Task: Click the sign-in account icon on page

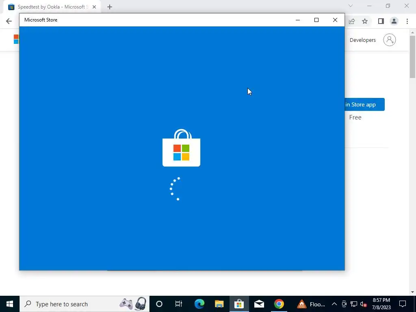Action: (x=389, y=40)
